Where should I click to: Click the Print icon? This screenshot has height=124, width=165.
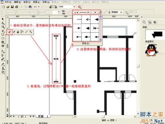[16, 7]
